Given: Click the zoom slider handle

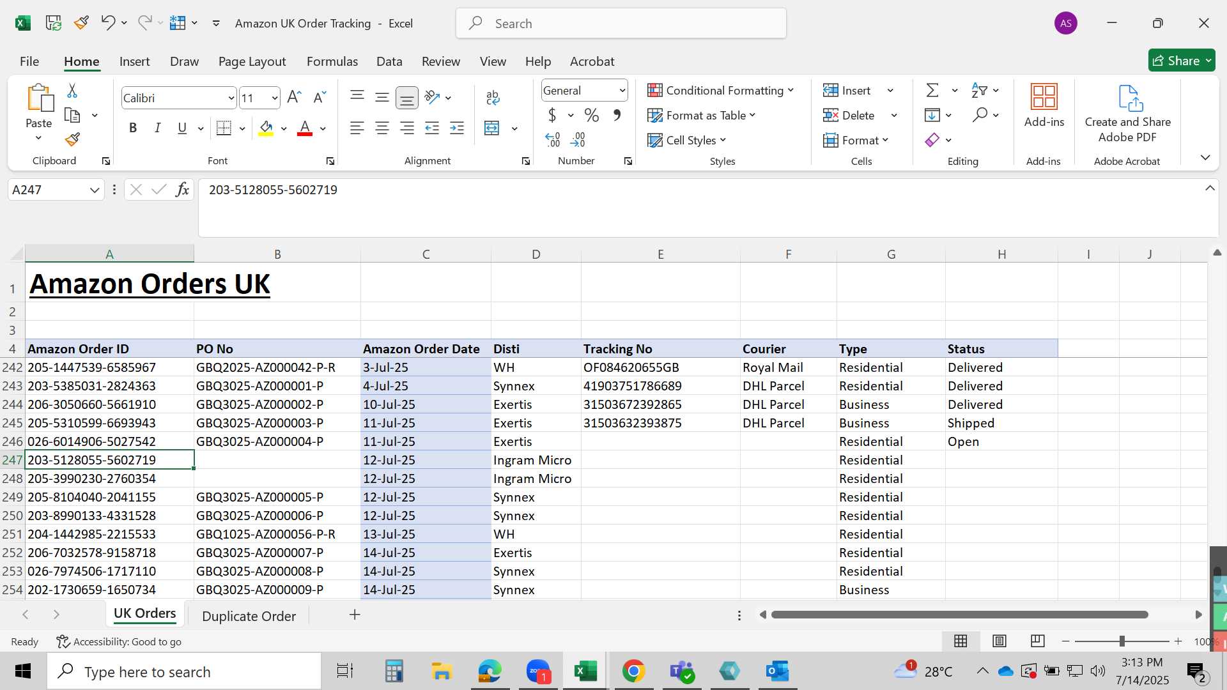Looking at the screenshot, I should (1122, 641).
